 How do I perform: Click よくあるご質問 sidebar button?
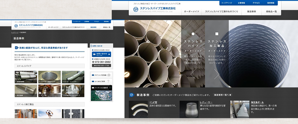pos(101,81)
